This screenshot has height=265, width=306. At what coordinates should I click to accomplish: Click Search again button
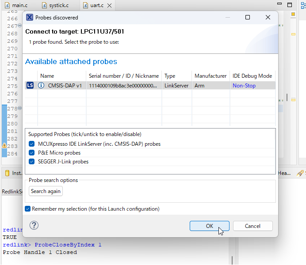[46, 191]
